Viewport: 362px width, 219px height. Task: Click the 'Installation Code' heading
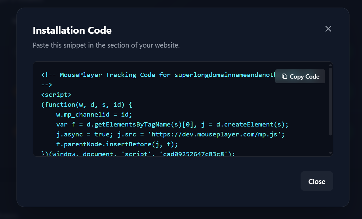coord(72,30)
